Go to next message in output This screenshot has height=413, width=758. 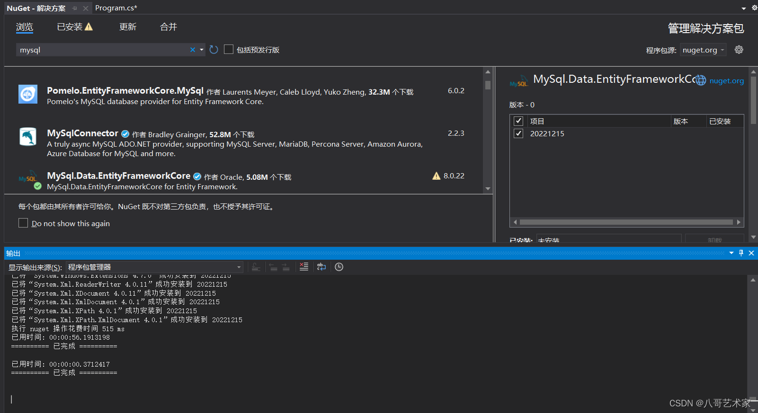pyautogui.click(x=286, y=267)
